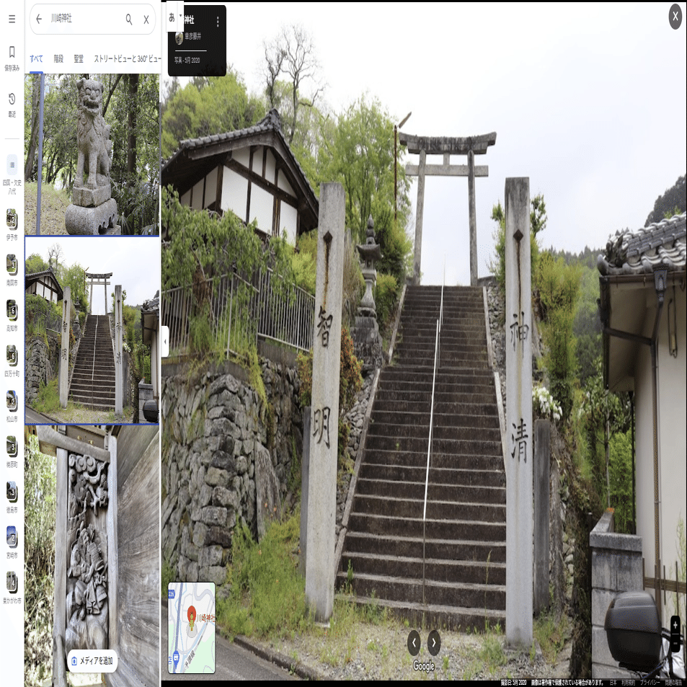The height and width of the screenshot is (687, 687).
Task: Open the hamburger main menu
Action: click(x=12, y=19)
